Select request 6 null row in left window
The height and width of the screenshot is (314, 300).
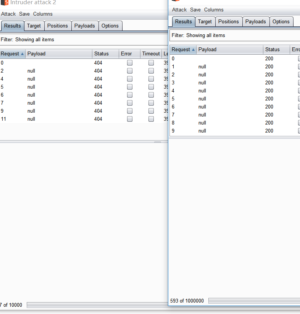point(84,95)
